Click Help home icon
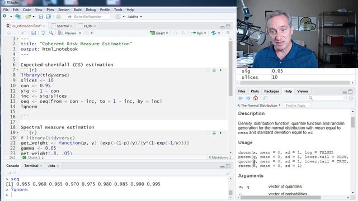 coord(256,98)
